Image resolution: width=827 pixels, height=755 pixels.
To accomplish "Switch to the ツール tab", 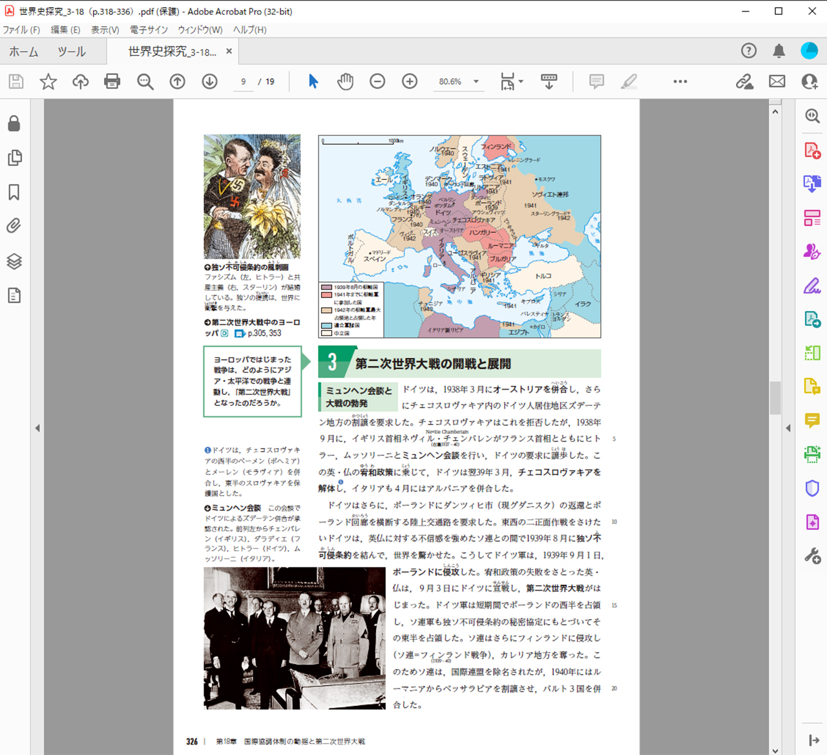I will [x=72, y=52].
